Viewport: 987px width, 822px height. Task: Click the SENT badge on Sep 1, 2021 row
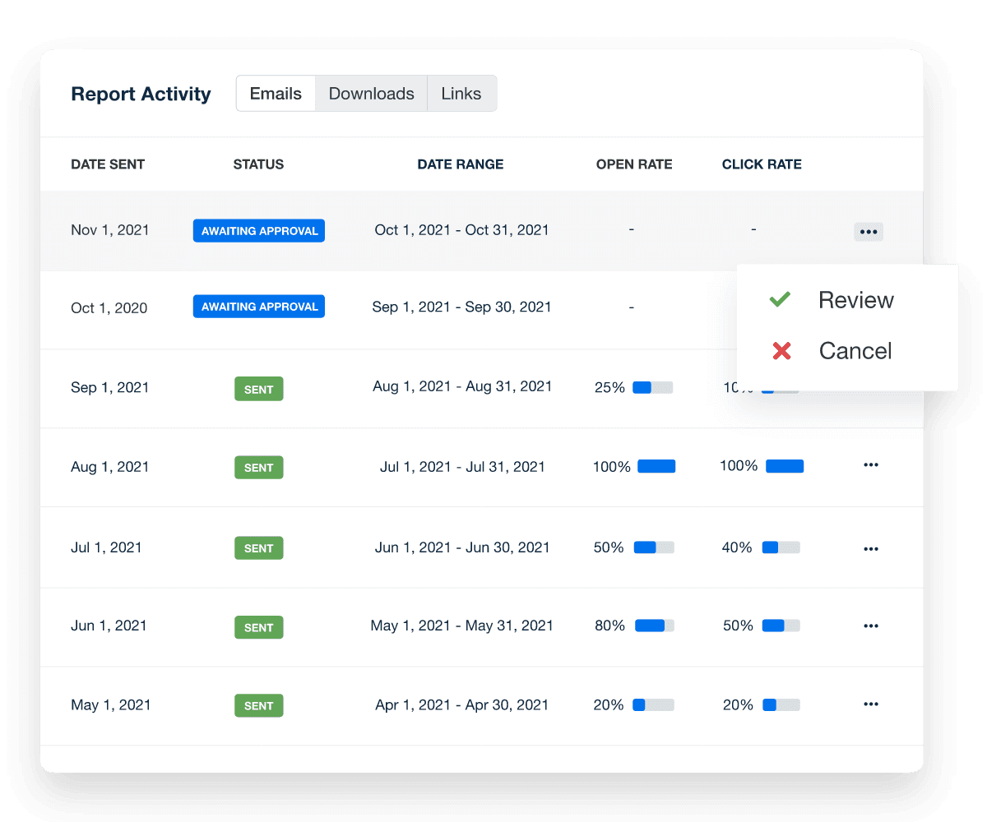pos(258,388)
